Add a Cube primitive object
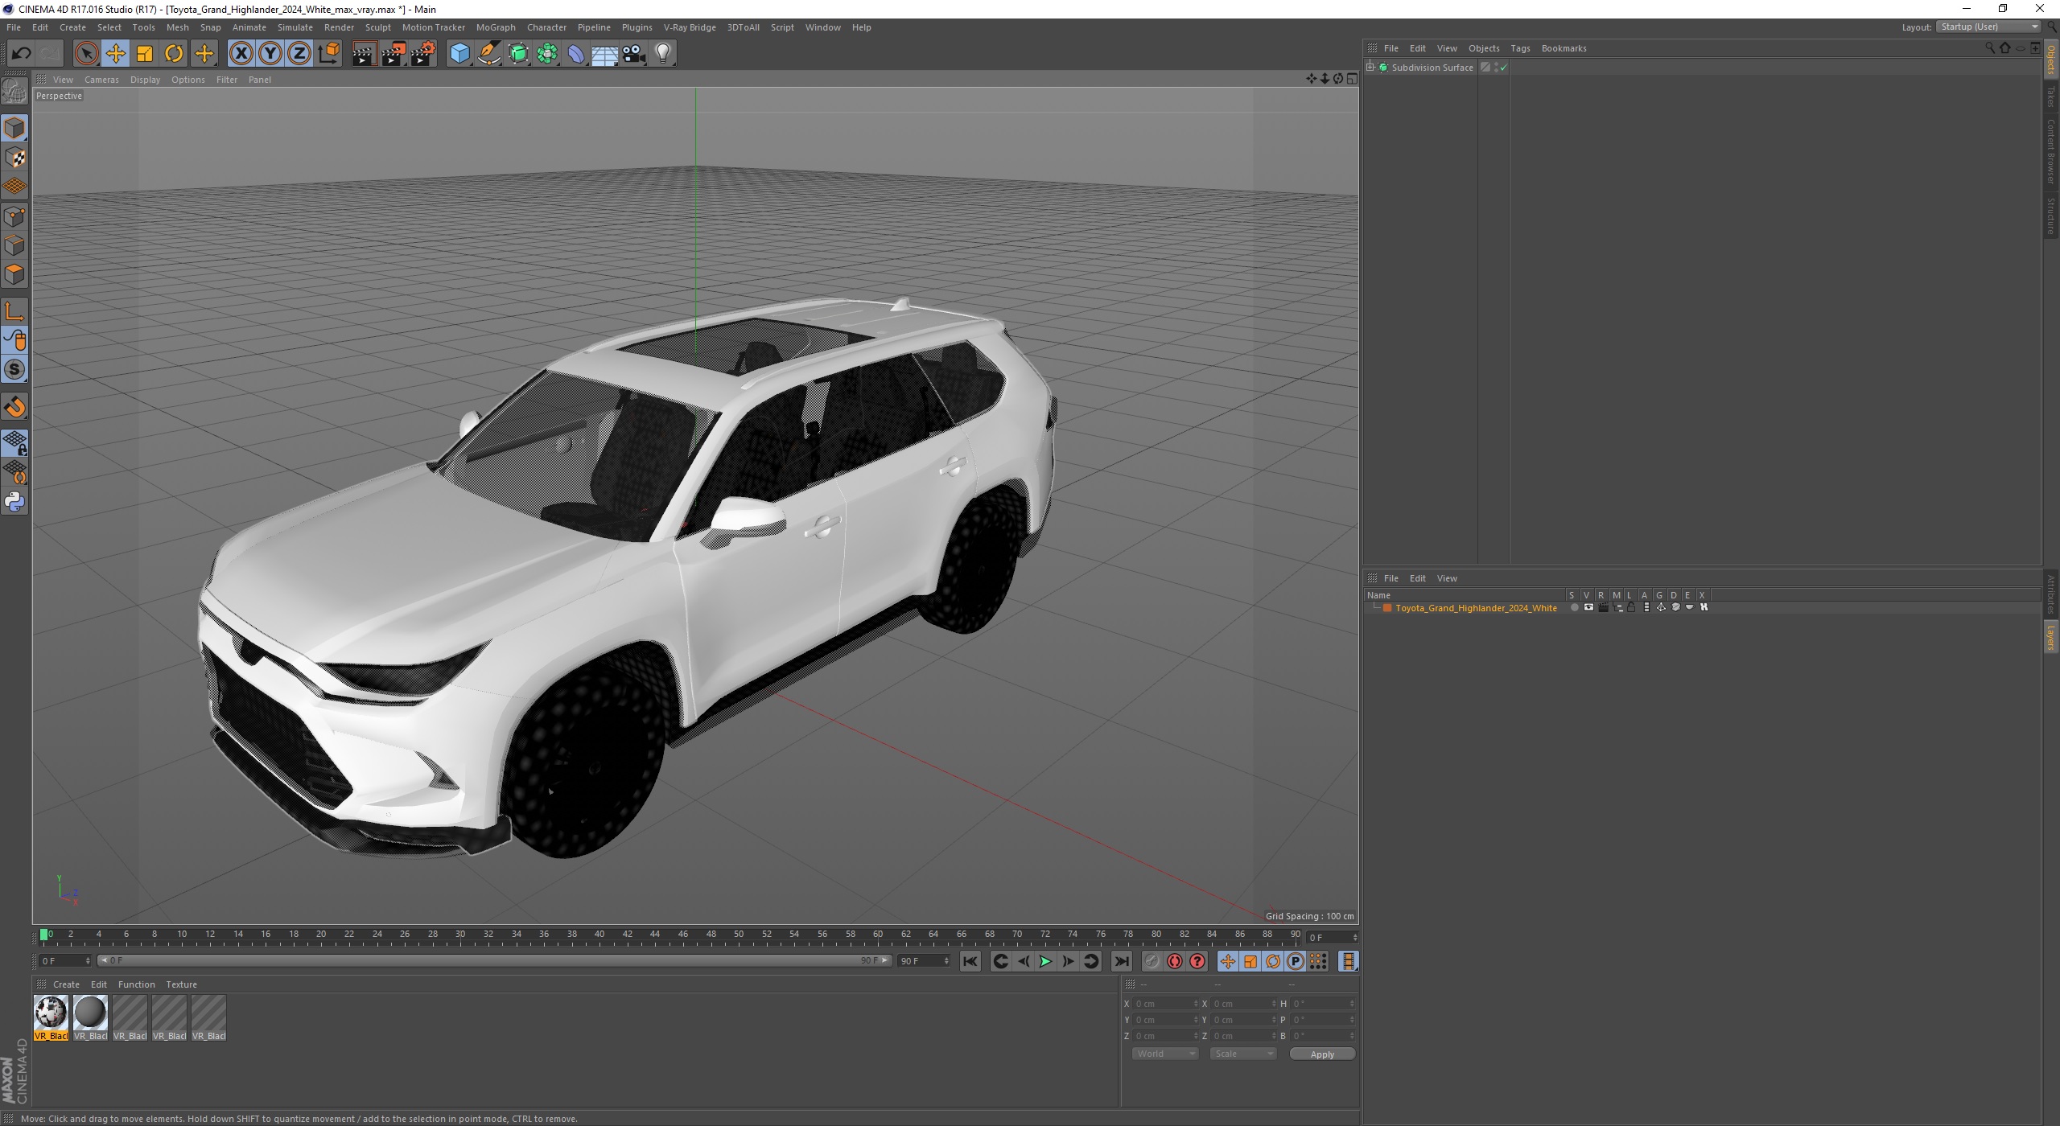Viewport: 2060px width, 1126px height. 459,54
